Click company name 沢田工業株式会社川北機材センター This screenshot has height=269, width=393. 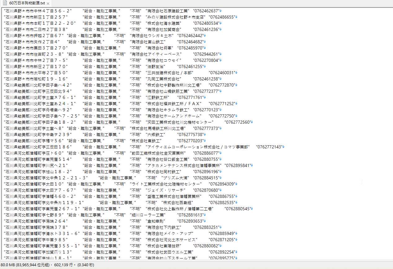click(x=180, y=122)
